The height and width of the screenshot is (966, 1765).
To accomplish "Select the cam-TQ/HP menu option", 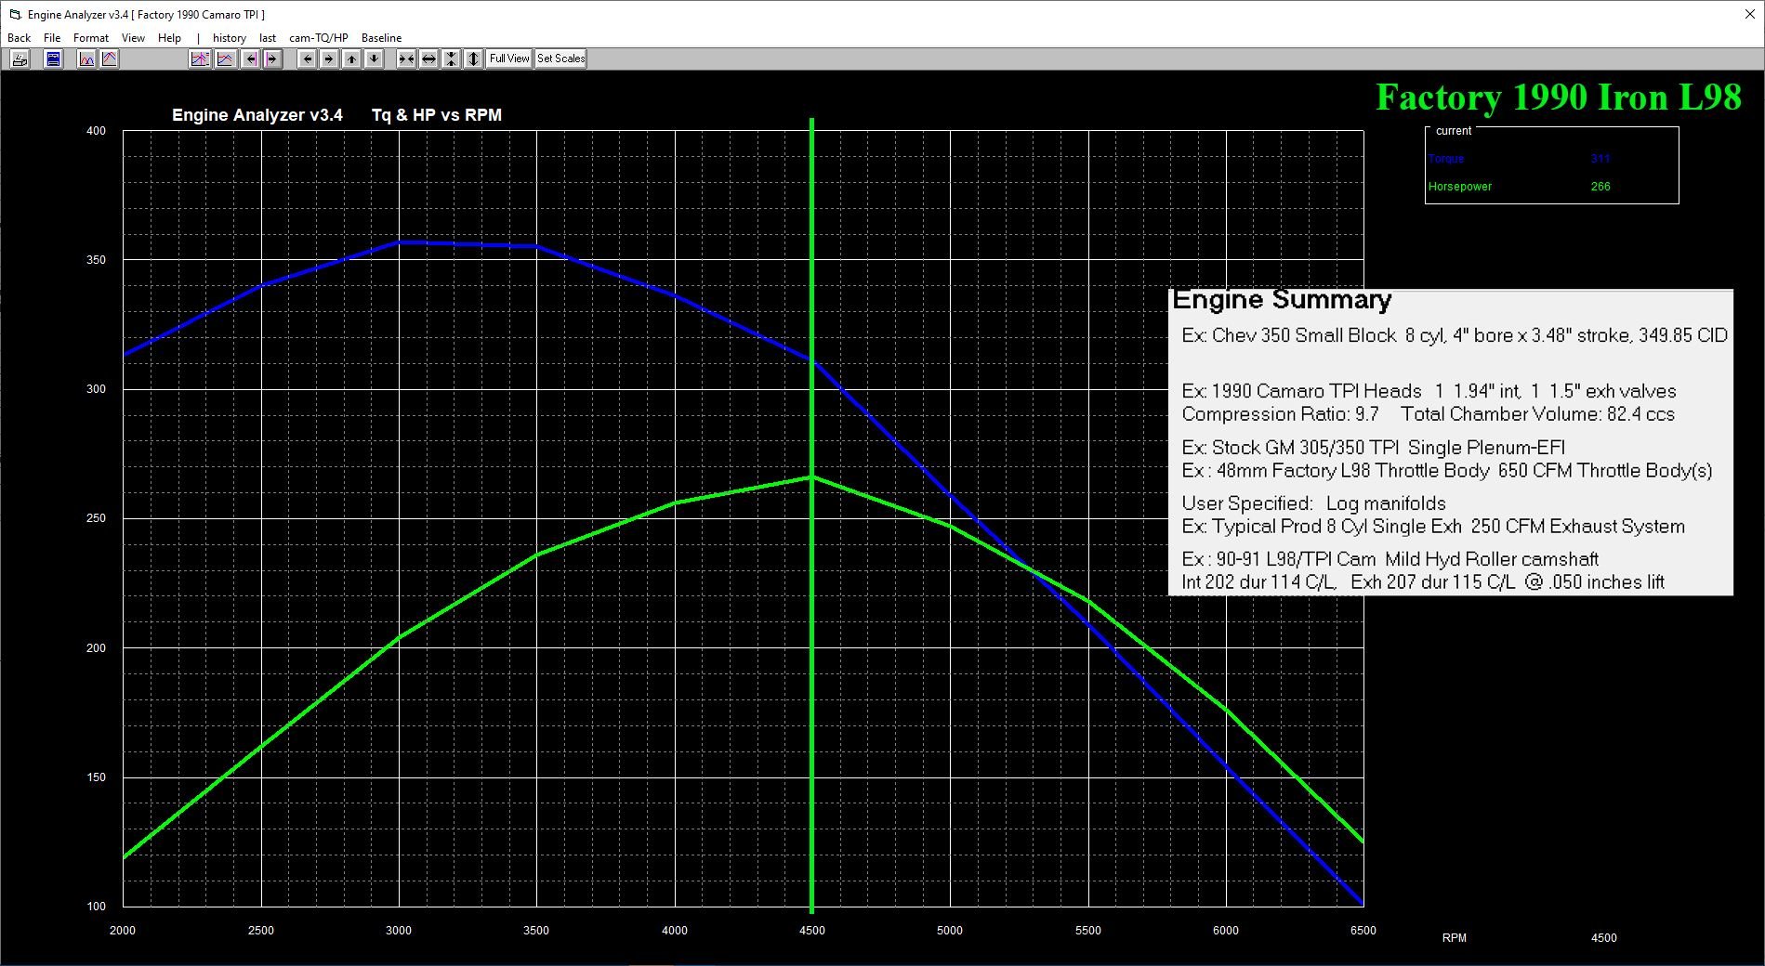I will (318, 38).
